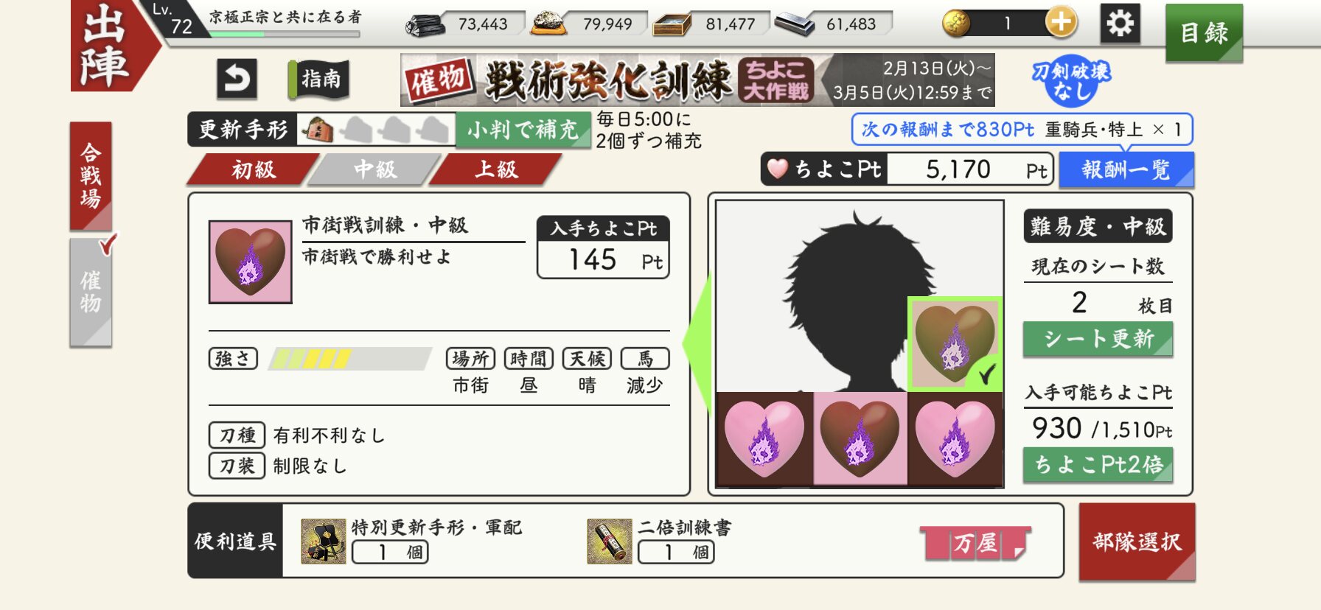Screen dimensions: 1321x610
Task: Toggle the 刀剣破壊なし badge
Action: click(x=1071, y=81)
